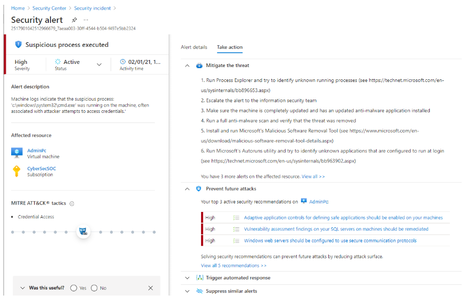Screen dimensions: 476x303
Task: Click the alert ID text under Security alert
Action: [x=73, y=29]
